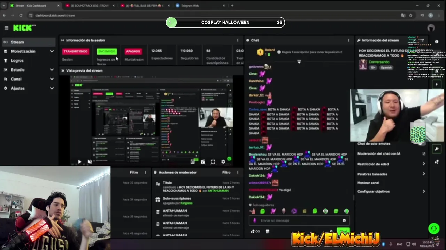The width and height of the screenshot is (446, 250).
Task: Select Stream in the left sidebar
Action: [x=28, y=42]
